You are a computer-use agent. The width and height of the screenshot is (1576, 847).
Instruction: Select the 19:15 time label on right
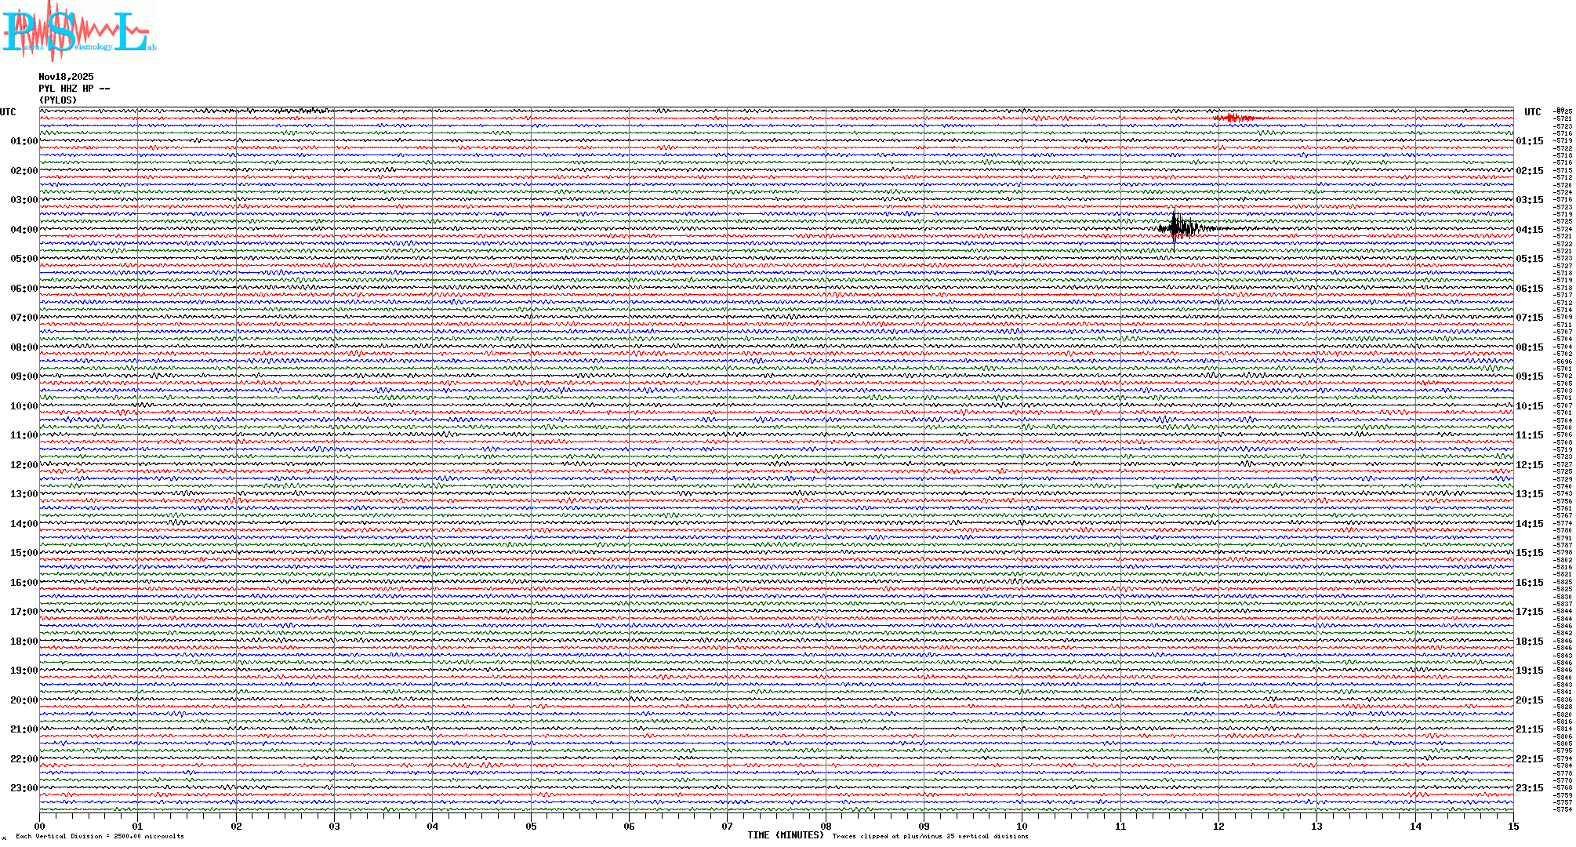[1529, 671]
